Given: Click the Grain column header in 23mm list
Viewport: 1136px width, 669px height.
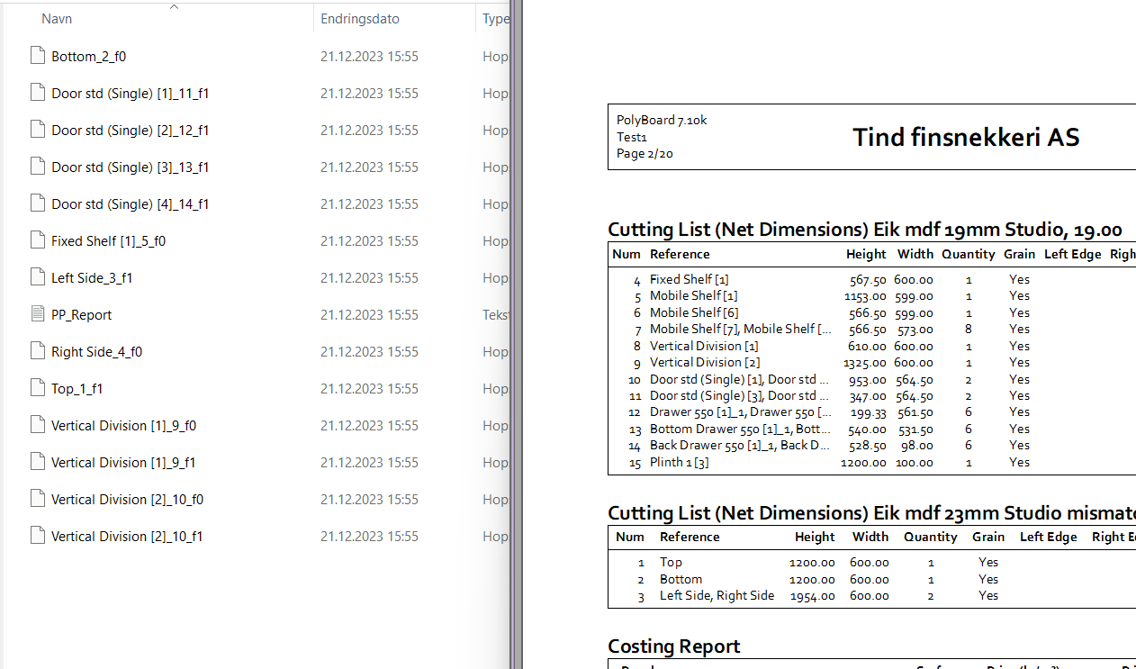Looking at the screenshot, I should click(988, 538).
